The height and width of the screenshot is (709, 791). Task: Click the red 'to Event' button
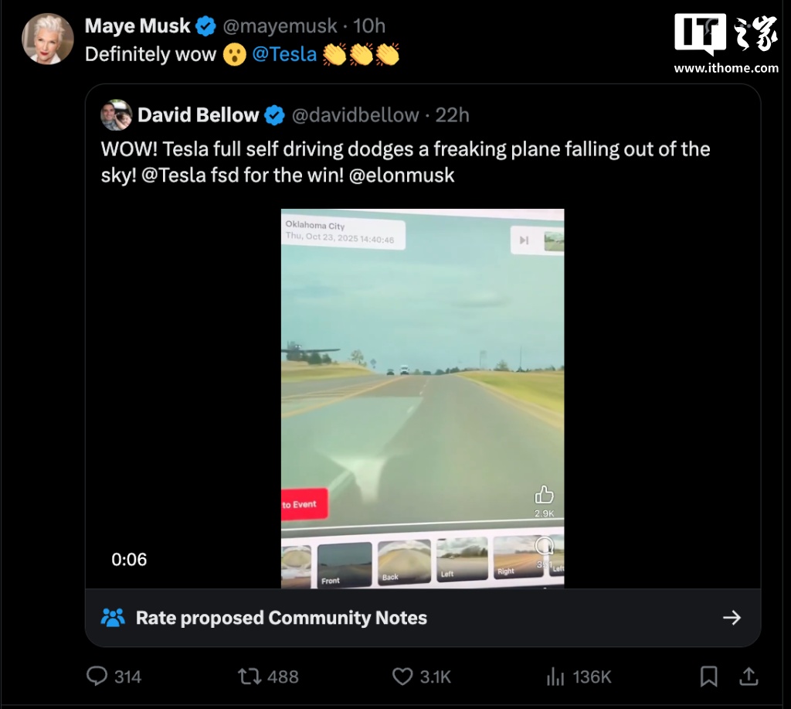305,504
